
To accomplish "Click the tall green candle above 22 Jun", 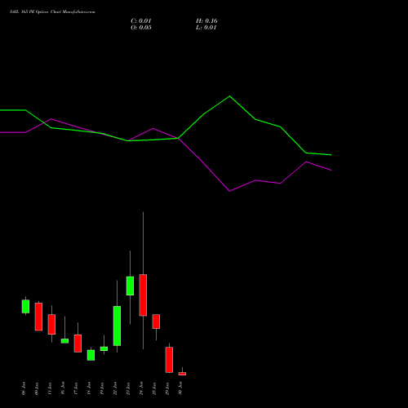I will [117, 326].
